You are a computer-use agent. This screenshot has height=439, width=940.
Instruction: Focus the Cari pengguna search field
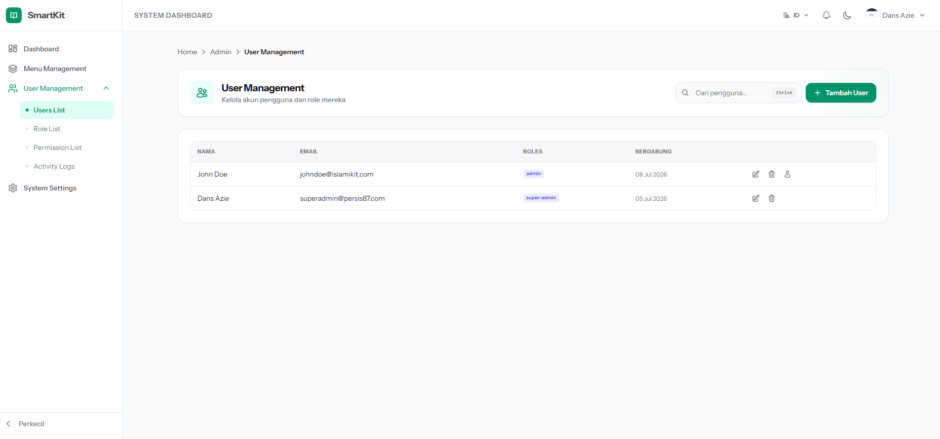[x=738, y=93]
